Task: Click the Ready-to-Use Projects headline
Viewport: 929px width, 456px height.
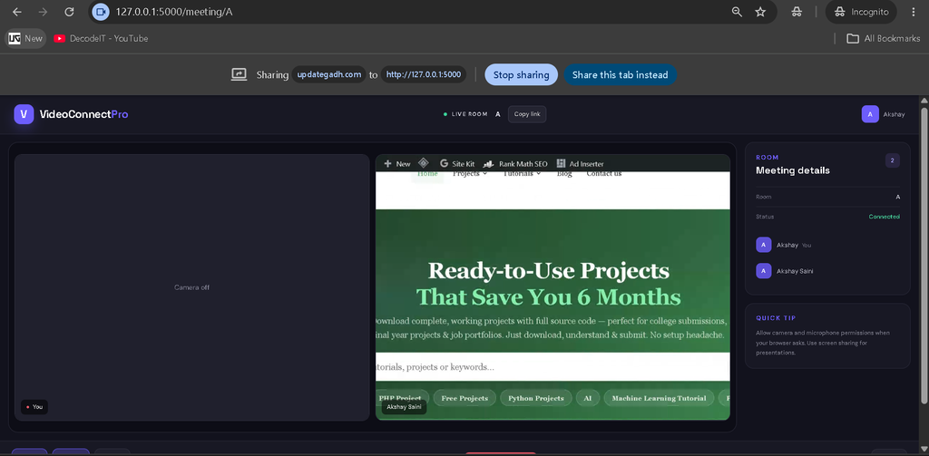Action: [x=549, y=271]
